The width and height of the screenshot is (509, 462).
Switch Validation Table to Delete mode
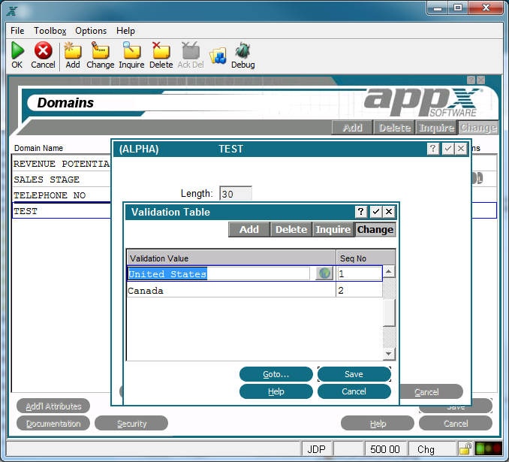coord(291,229)
